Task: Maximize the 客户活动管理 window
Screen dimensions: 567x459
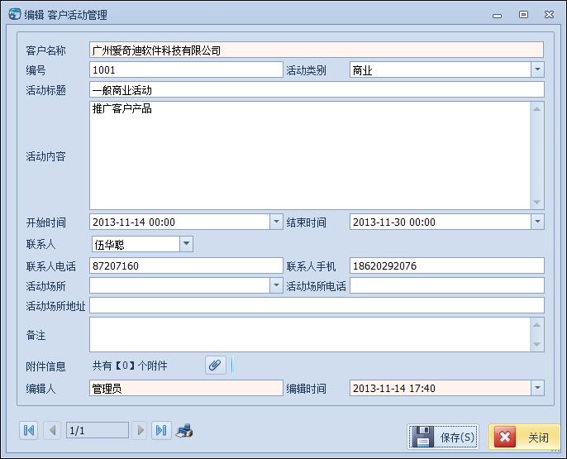Action: point(523,14)
